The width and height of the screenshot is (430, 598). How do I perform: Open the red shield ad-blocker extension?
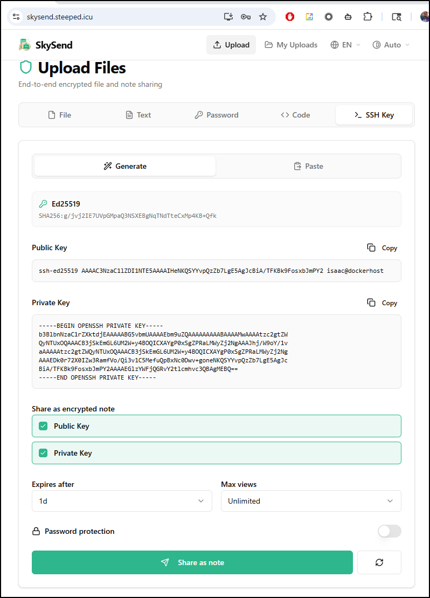click(x=290, y=17)
